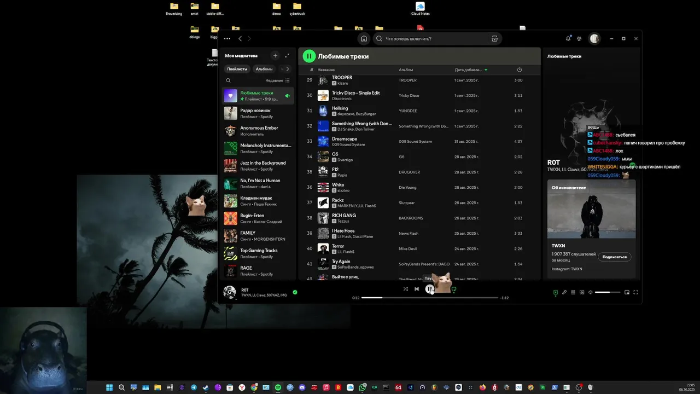Image resolution: width=700 pixels, height=394 pixels.
Task: Open the demo desktop folder
Action: tap(277, 9)
